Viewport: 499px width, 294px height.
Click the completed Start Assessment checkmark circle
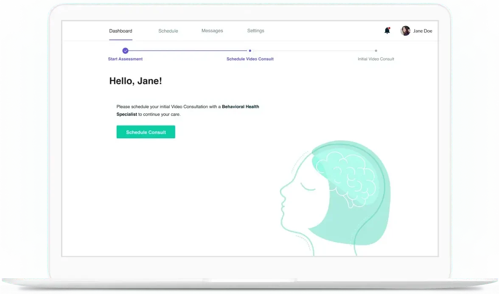(x=125, y=50)
